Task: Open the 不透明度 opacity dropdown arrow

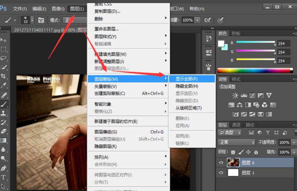Action: point(294,142)
